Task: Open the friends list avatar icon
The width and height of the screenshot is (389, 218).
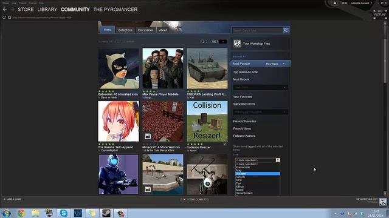Action: click(x=383, y=202)
